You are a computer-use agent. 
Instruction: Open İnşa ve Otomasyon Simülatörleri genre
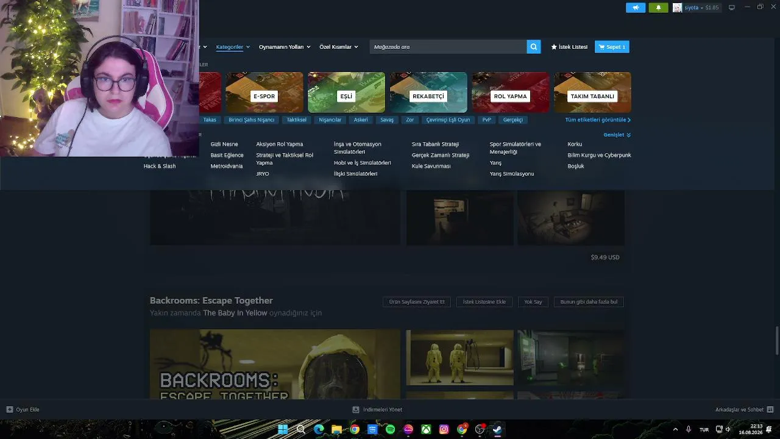(x=358, y=148)
